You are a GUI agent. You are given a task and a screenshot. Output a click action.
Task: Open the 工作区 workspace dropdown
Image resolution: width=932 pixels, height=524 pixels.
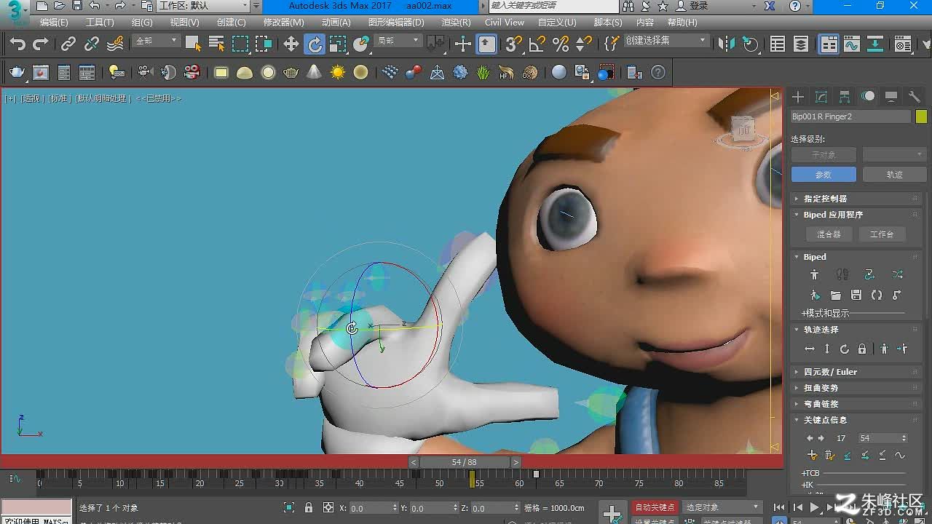click(x=203, y=6)
